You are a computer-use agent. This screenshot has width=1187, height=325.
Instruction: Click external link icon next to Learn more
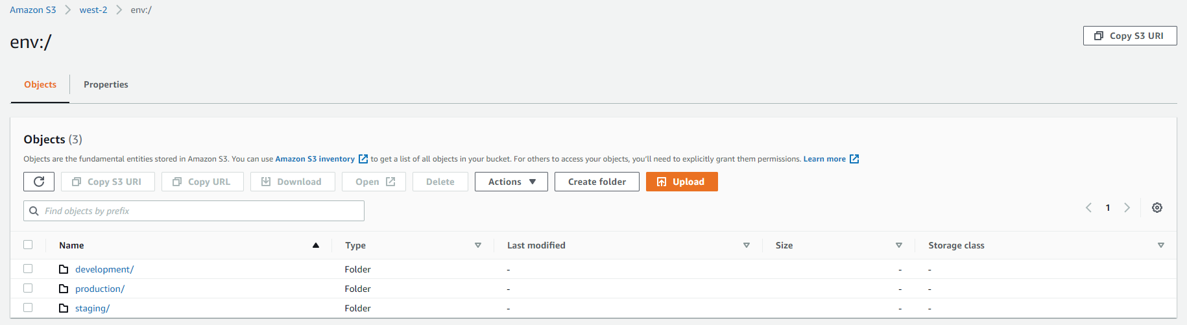[854, 159]
